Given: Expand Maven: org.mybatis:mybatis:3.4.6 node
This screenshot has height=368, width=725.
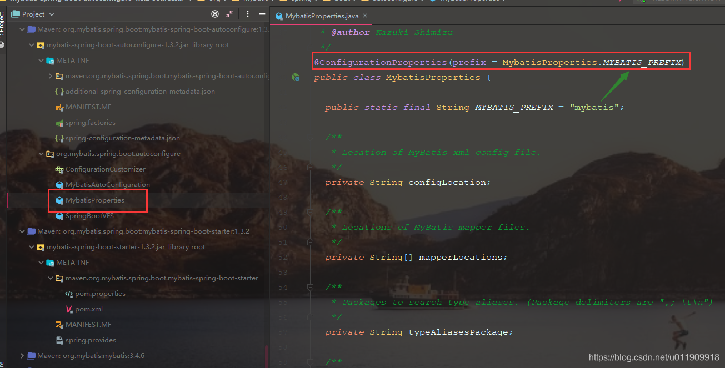Looking at the screenshot, I should 22,355.
